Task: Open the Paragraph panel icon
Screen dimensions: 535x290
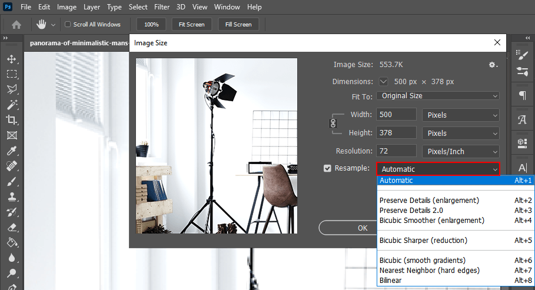Action: tap(522, 96)
